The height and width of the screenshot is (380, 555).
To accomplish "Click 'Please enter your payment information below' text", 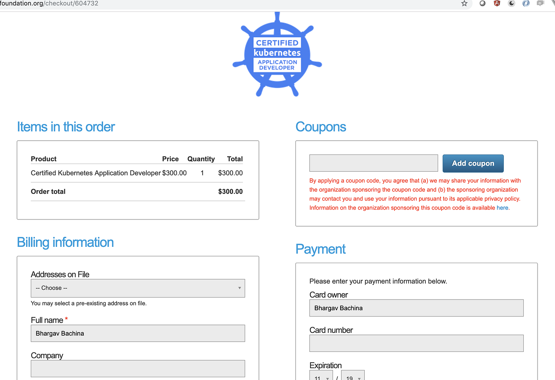I will point(378,281).
